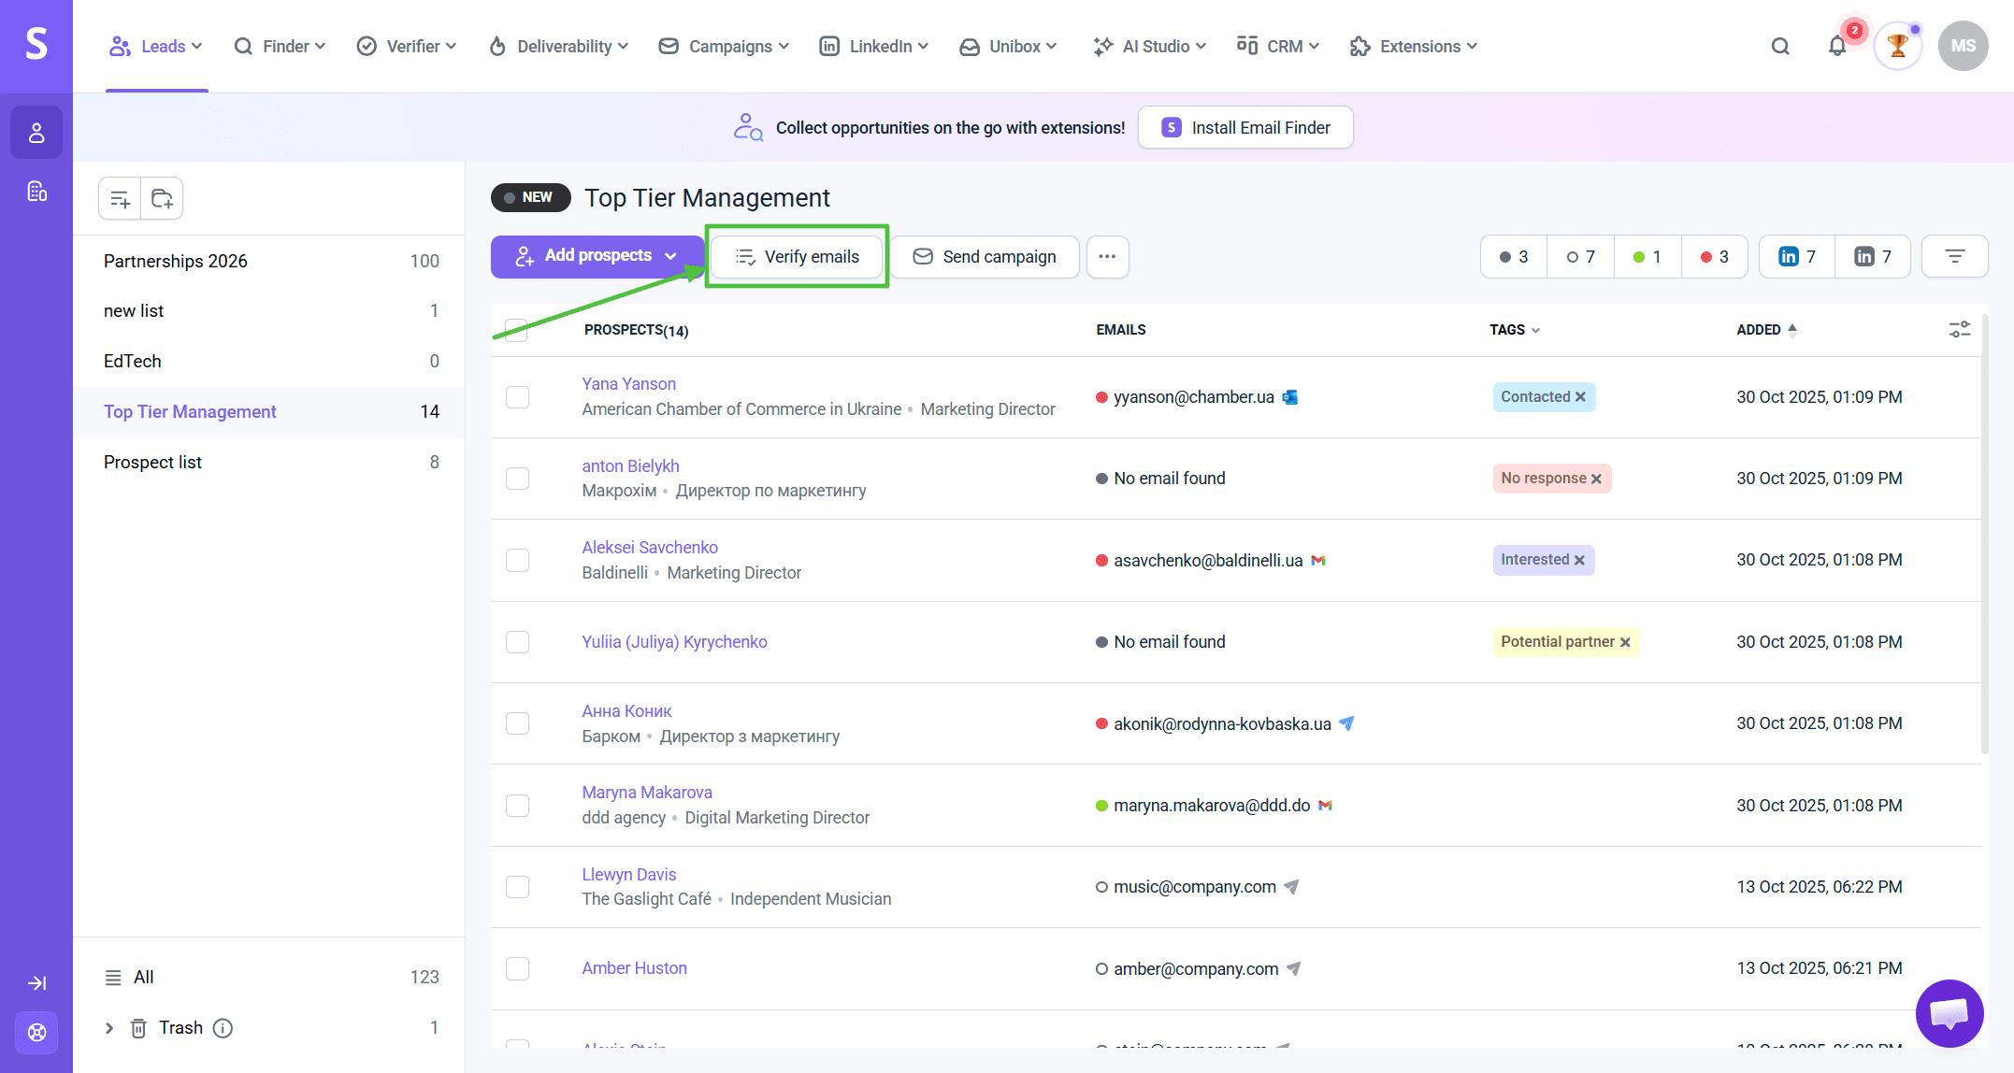Open the trophy achievements icon

[x=1897, y=46]
